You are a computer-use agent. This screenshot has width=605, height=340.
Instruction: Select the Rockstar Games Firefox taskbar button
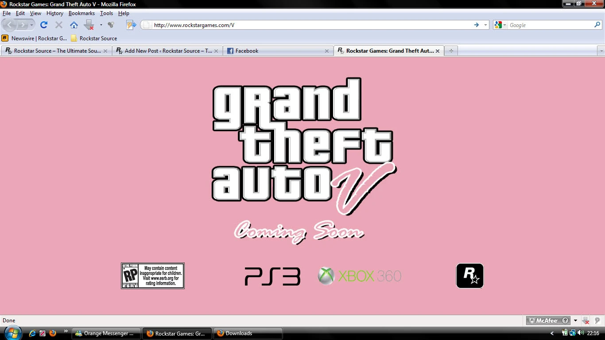pyautogui.click(x=177, y=333)
